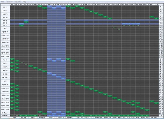
Task: Select the highlighted gain cell in Mic 9 row
Action: point(26,20)
